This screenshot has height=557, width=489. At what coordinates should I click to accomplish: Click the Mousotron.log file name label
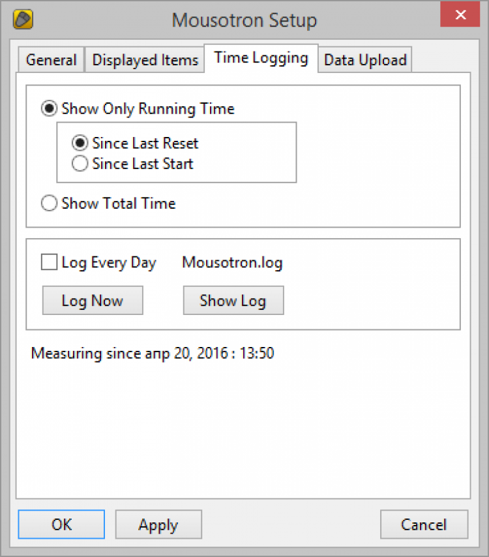click(232, 263)
